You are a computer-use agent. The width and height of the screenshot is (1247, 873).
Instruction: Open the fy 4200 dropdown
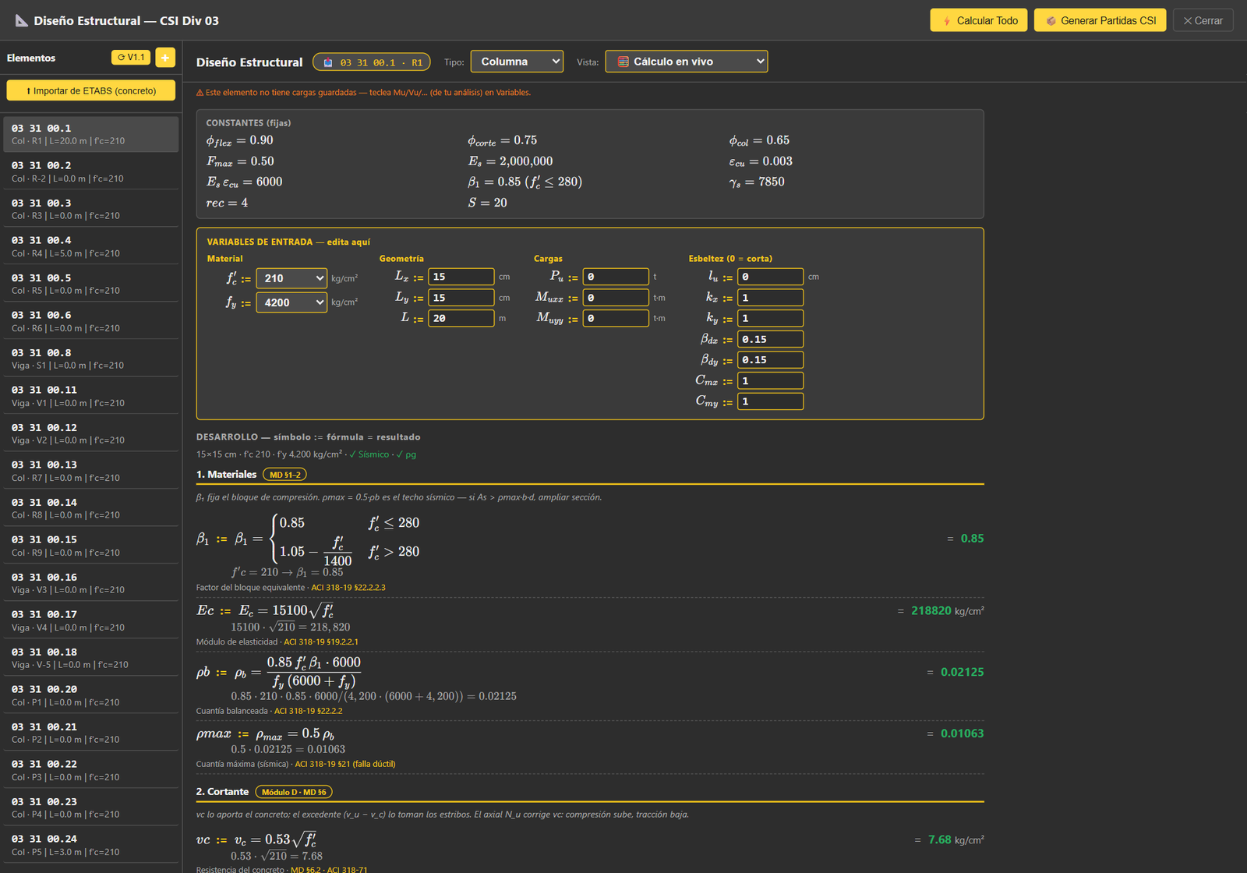[291, 302]
